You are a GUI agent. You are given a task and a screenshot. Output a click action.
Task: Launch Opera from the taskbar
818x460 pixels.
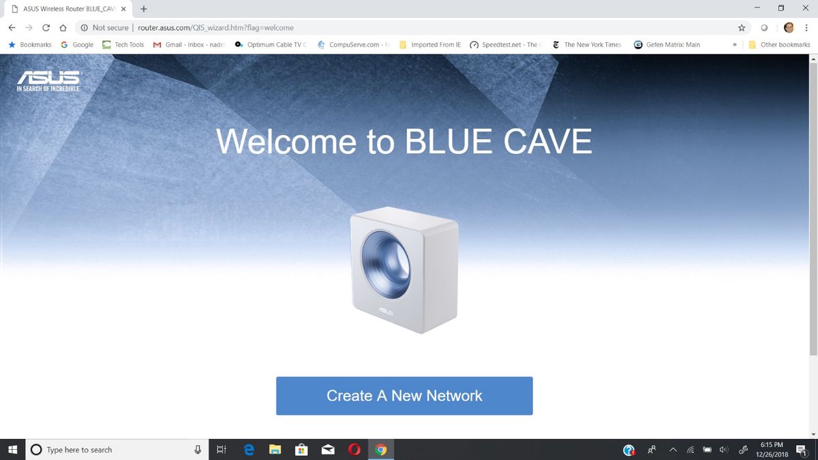click(x=354, y=449)
